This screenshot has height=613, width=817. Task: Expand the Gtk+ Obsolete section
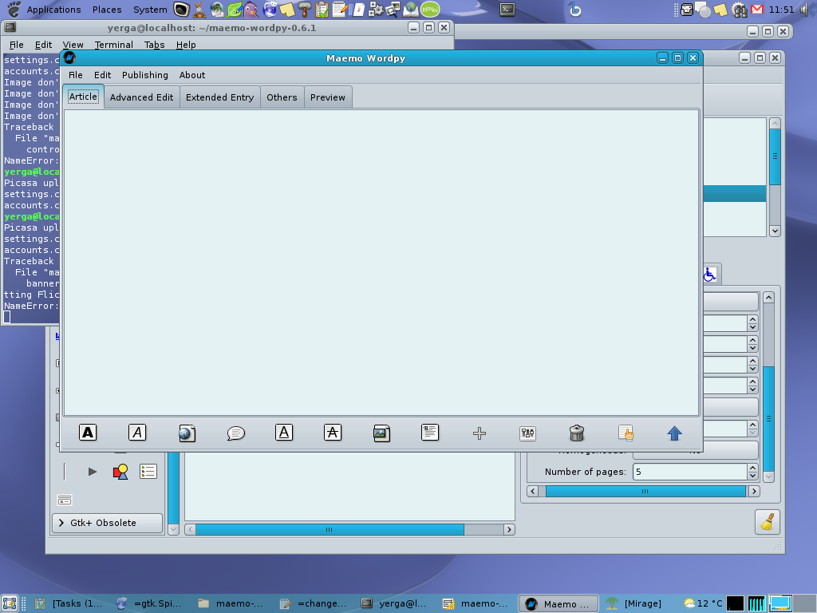click(x=107, y=523)
